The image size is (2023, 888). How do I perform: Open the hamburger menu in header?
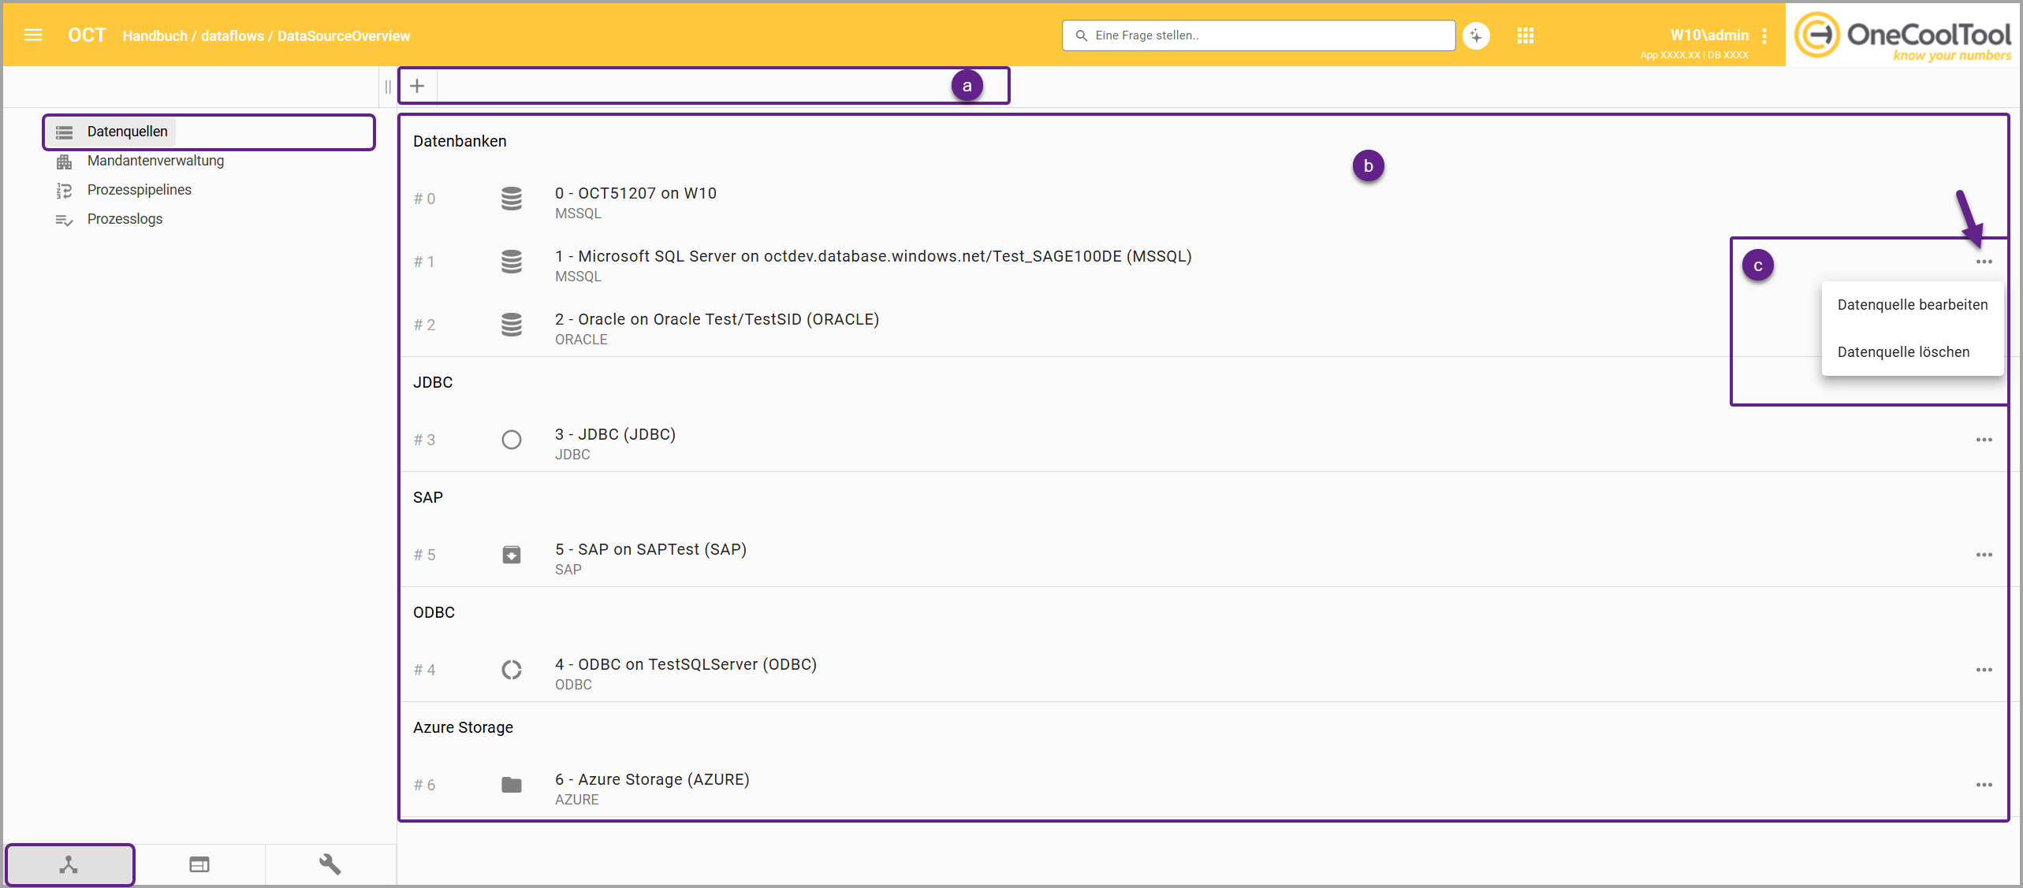click(33, 35)
